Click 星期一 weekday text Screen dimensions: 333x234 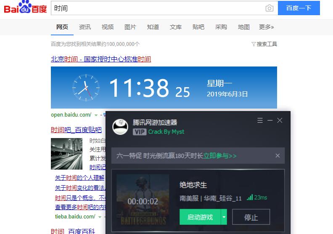(219, 83)
